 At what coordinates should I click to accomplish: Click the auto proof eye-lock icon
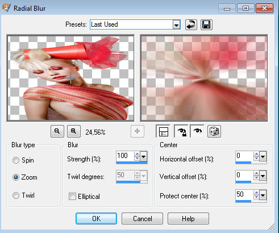pos(181,131)
